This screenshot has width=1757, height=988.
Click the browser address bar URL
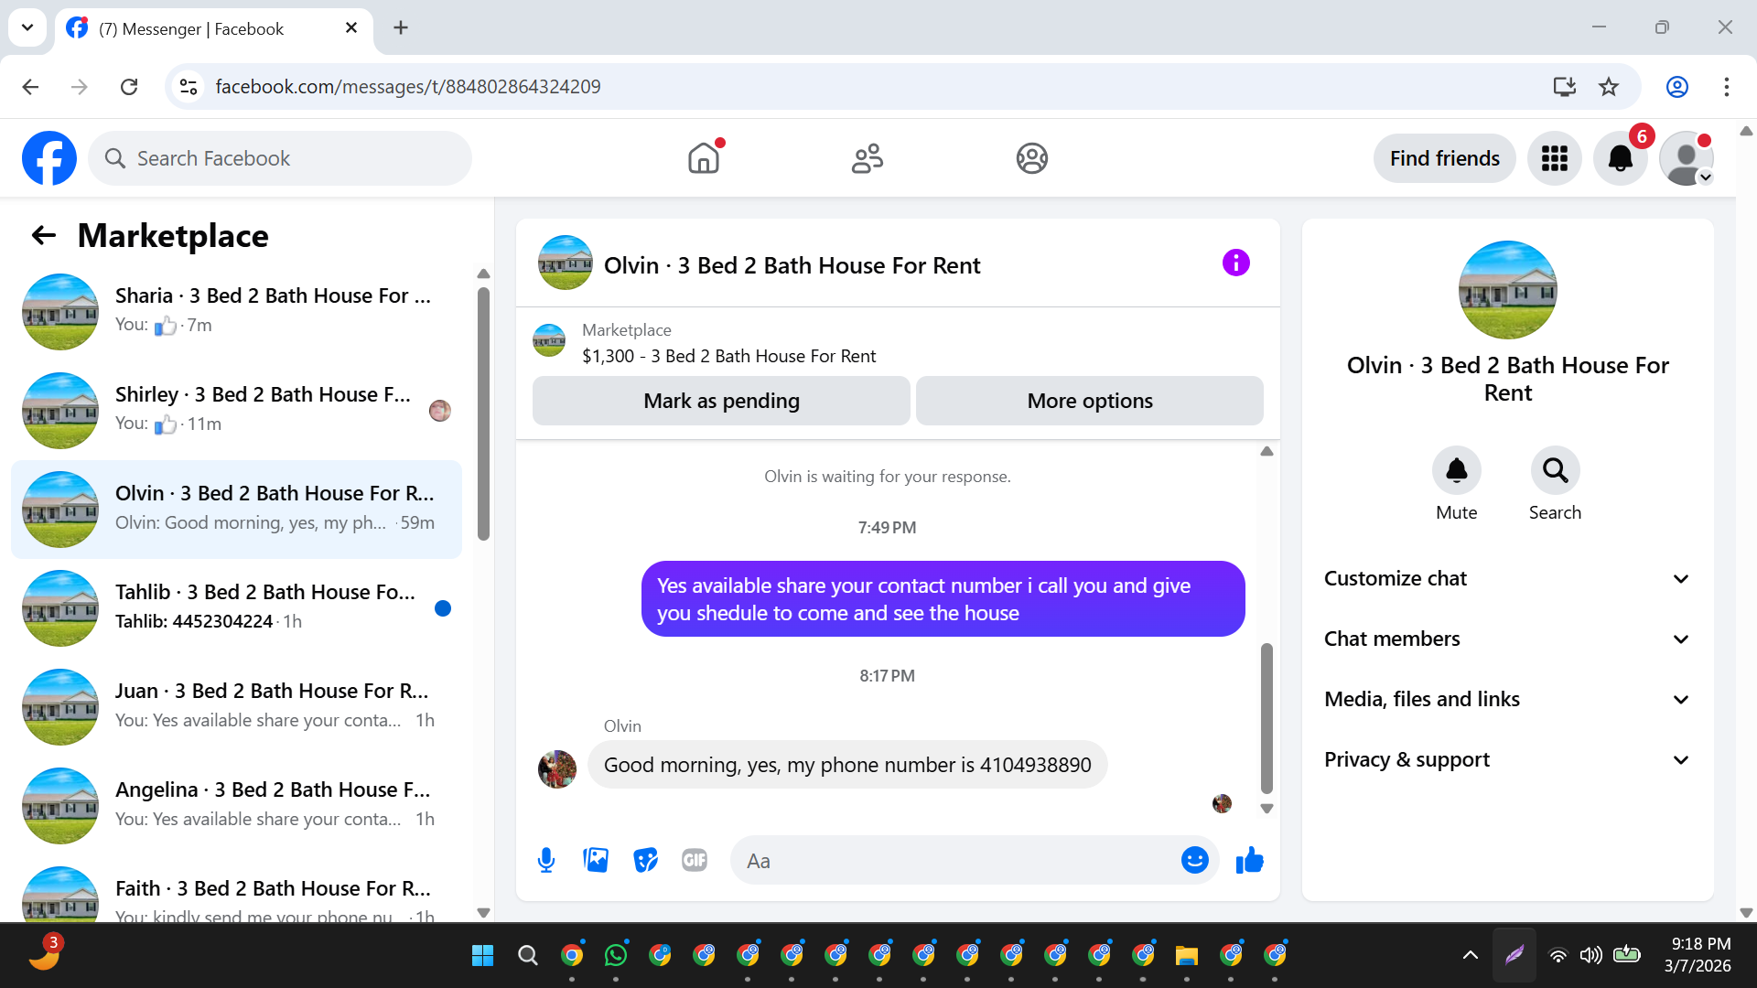408,87
